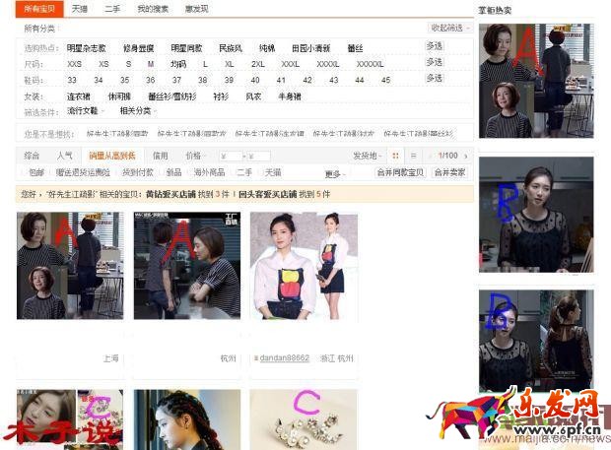
Task: Open seller link dandan88662
Action: click(285, 358)
